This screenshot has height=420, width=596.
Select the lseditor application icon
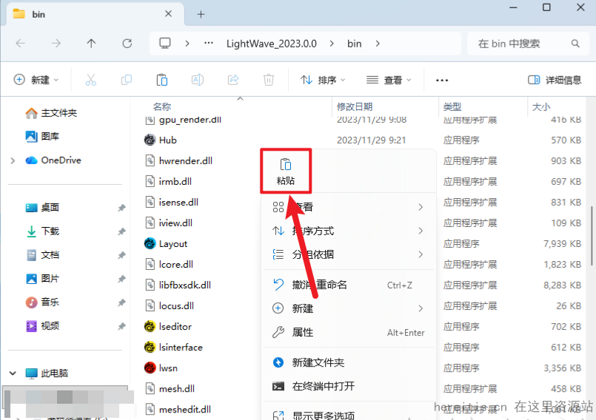150,326
